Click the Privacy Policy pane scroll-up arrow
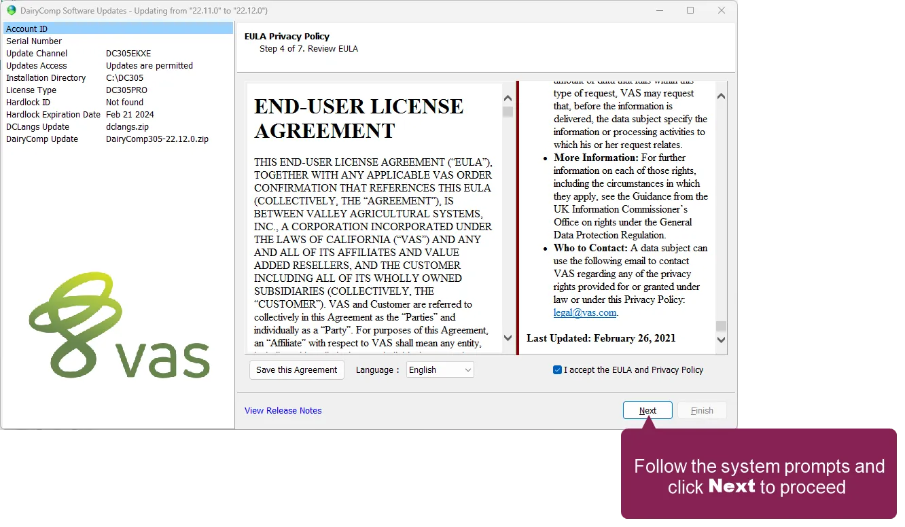This screenshot has width=905, height=527. tap(722, 96)
